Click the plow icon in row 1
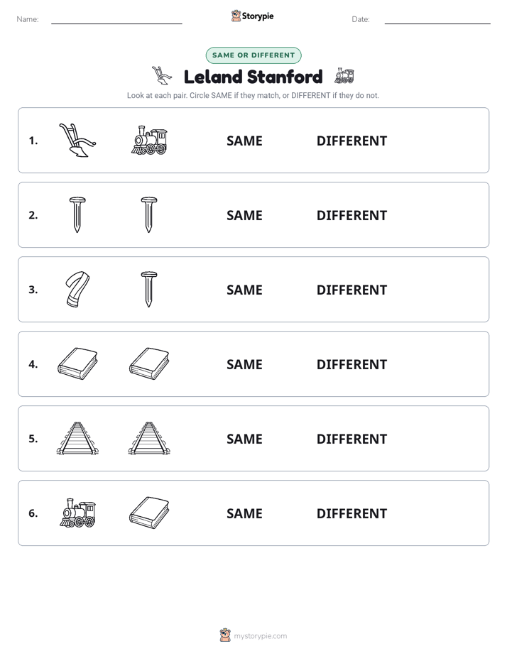Viewport: 507px width, 656px height. coord(77,140)
